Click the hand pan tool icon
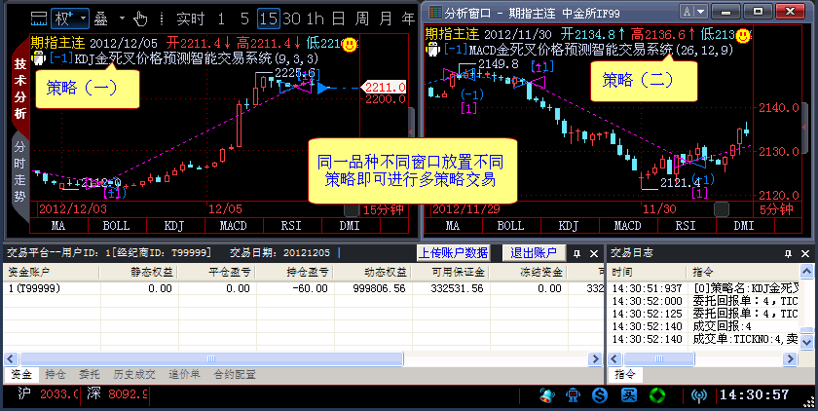Screen dimensions: 818x411 140,19
